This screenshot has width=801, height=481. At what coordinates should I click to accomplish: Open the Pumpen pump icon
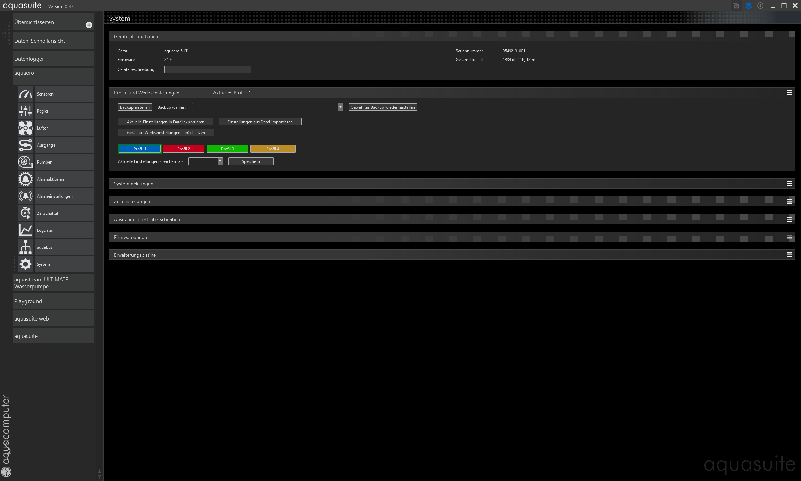coord(25,162)
